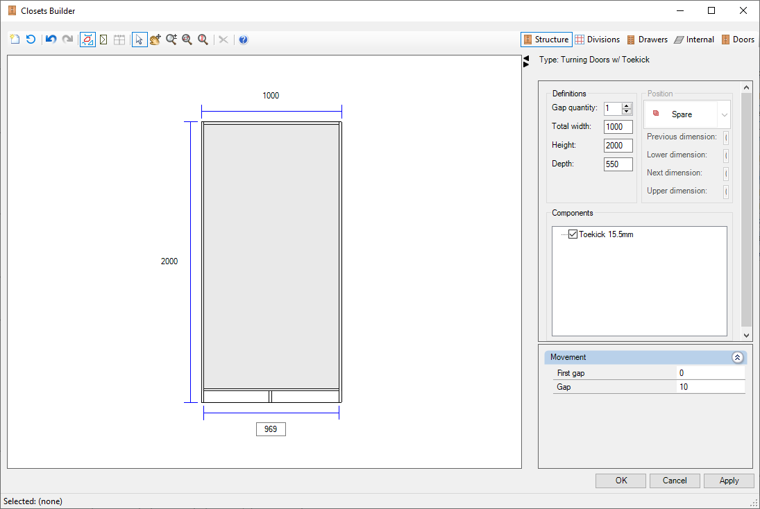Click the properties panel scroll up arrow
The width and height of the screenshot is (760, 509).
[x=746, y=87]
